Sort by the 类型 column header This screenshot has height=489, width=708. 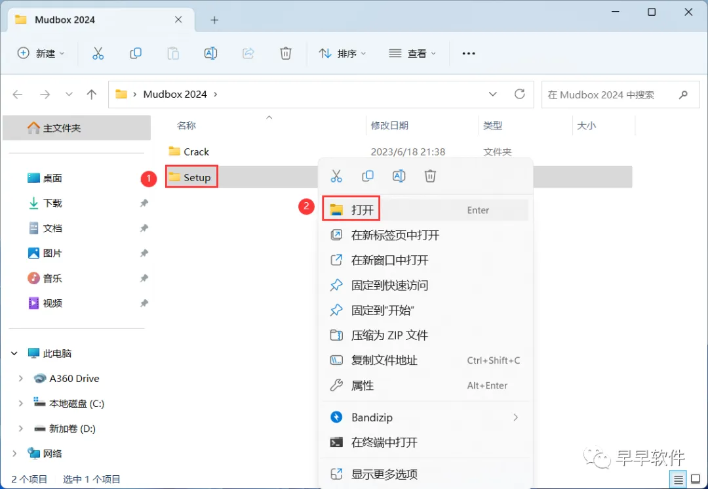click(492, 125)
